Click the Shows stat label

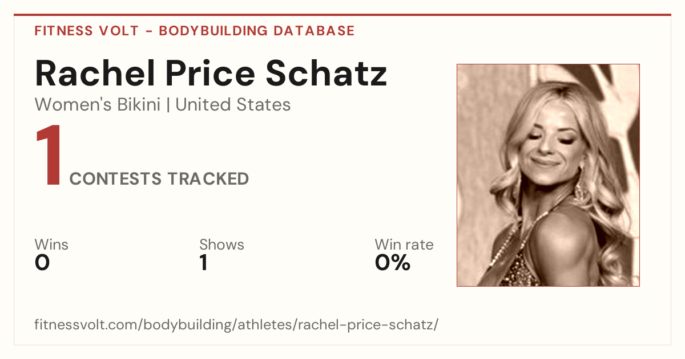point(221,244)
